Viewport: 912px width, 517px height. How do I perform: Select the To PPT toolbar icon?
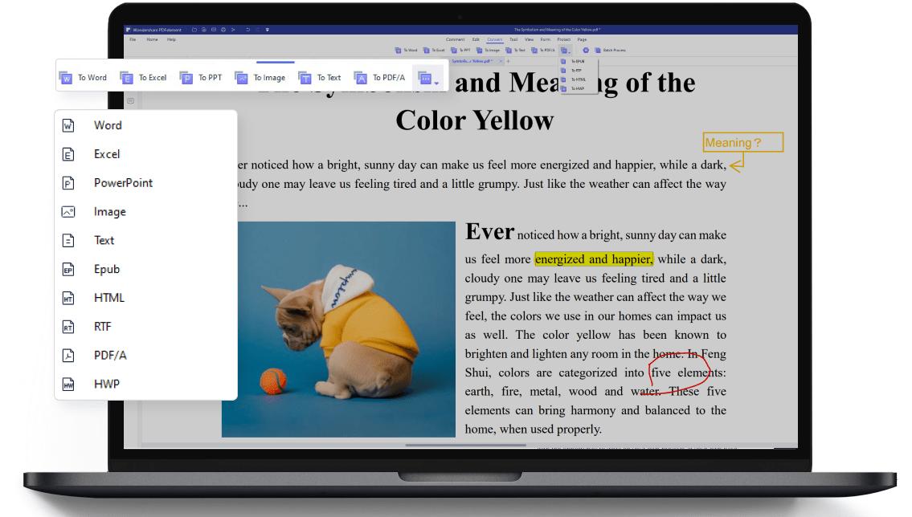186,78
